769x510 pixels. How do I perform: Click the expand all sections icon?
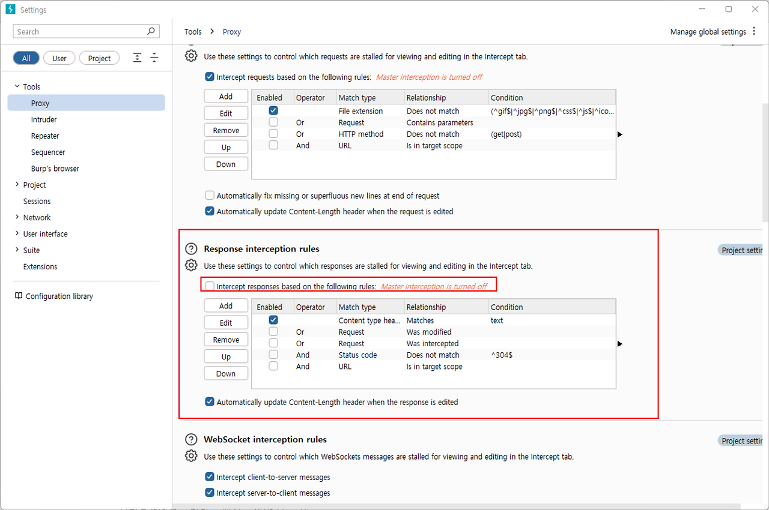[138, 58]
